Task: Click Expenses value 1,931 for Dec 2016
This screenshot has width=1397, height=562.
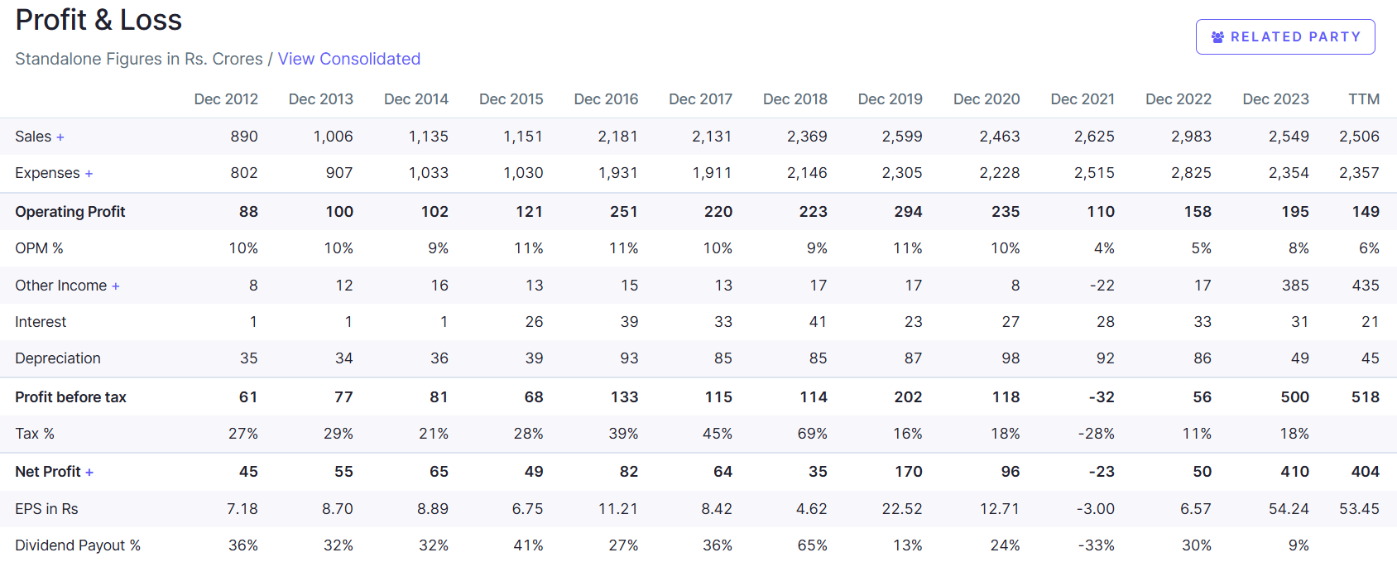Action: (618, 173)
